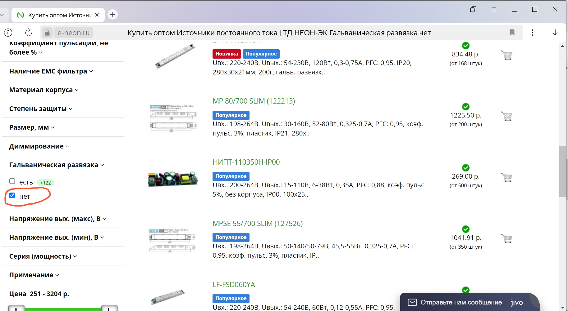Expand the Диммирование filter
Screen dimensions: 568x311
point(39,146)
